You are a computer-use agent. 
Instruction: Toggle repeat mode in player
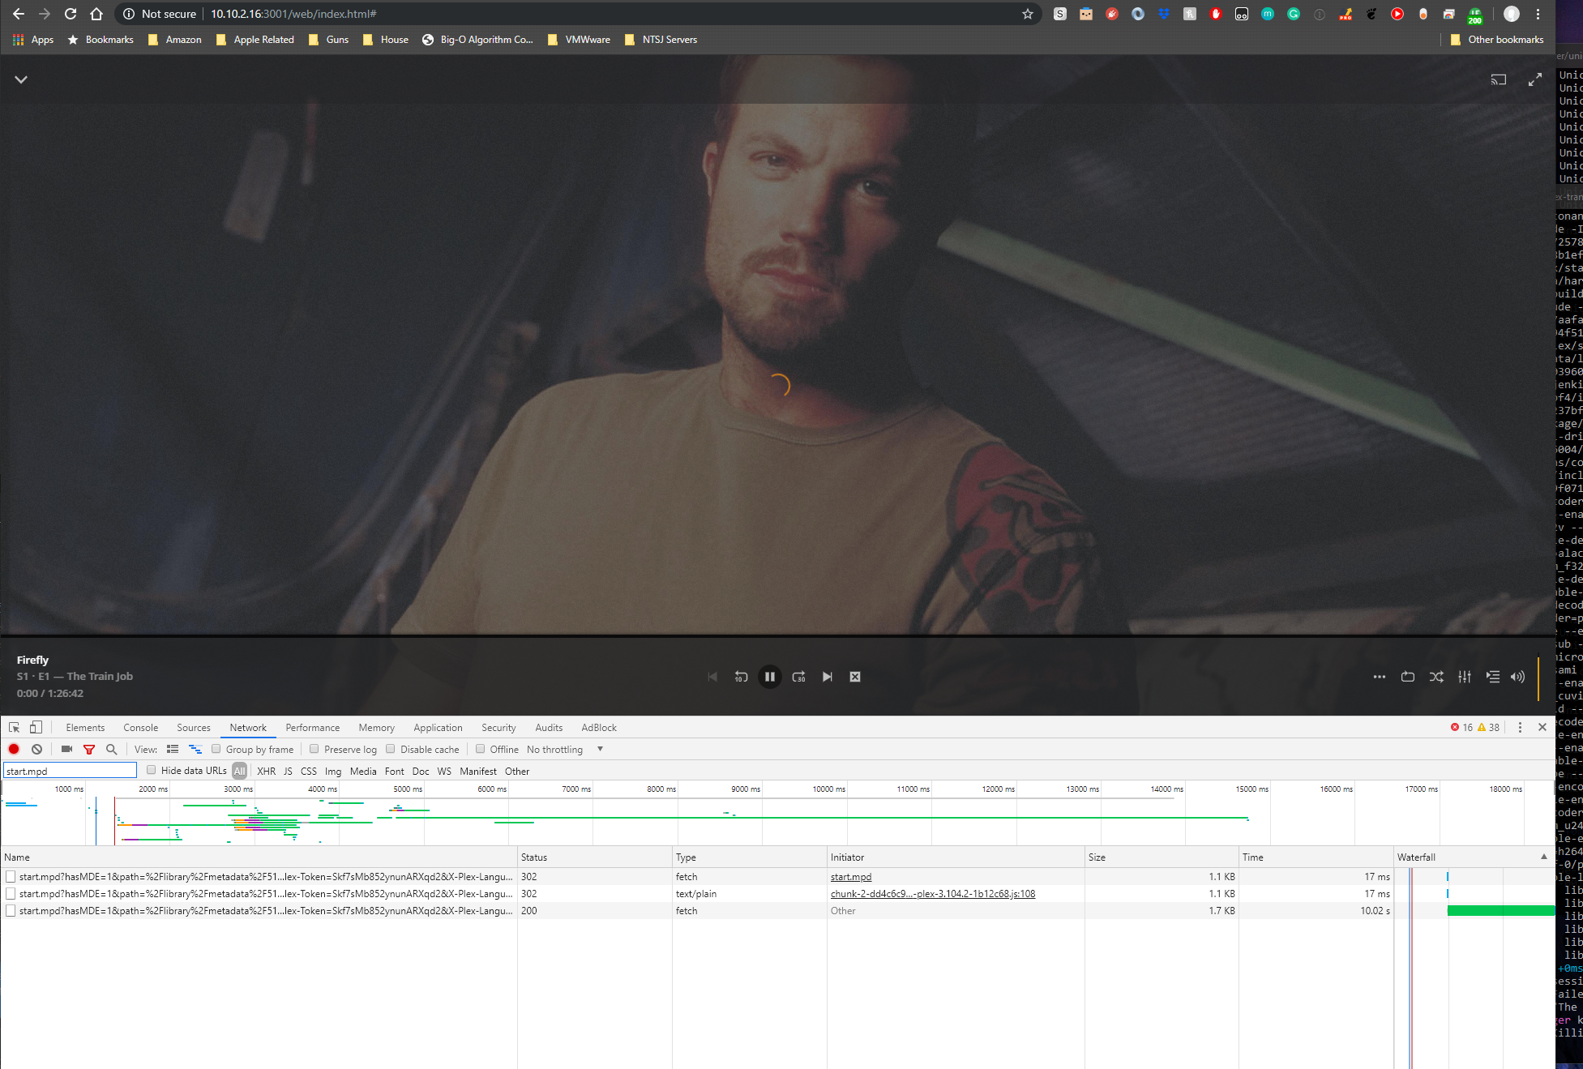click(1408, 677)
